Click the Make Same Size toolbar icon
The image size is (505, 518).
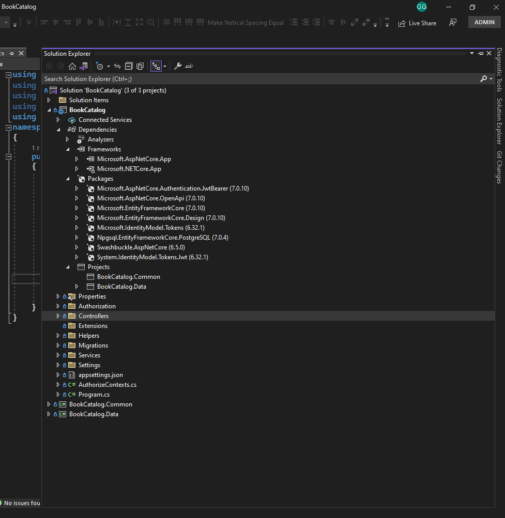click(139, 22)
